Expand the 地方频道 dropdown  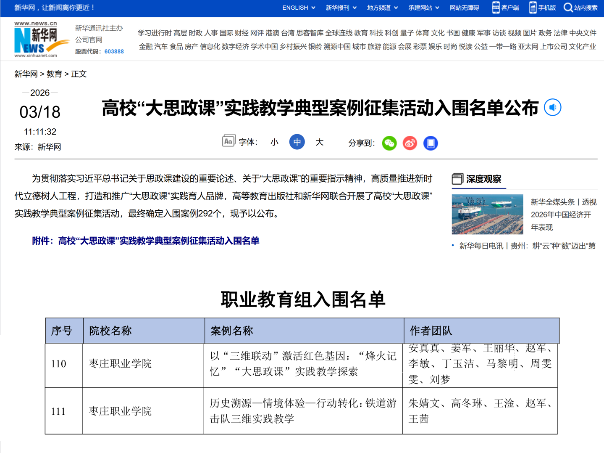[x=382, y=8]
